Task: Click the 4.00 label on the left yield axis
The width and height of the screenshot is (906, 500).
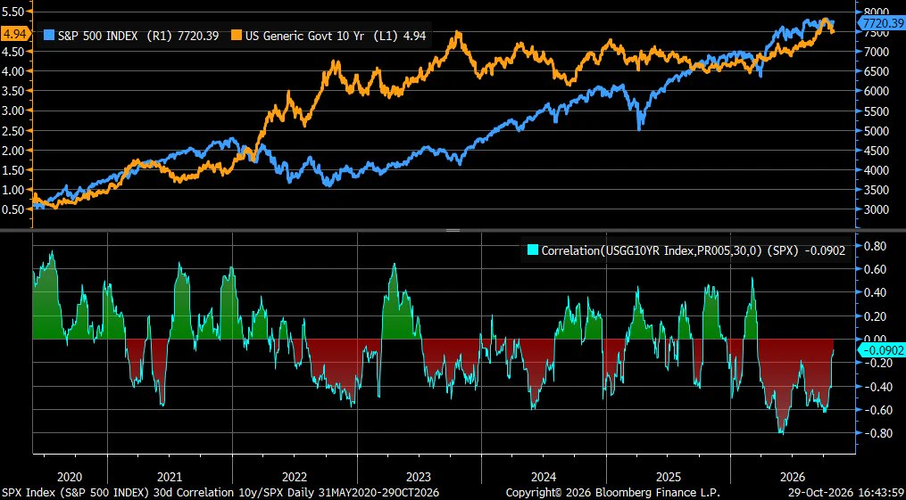Action: (13, 71)
